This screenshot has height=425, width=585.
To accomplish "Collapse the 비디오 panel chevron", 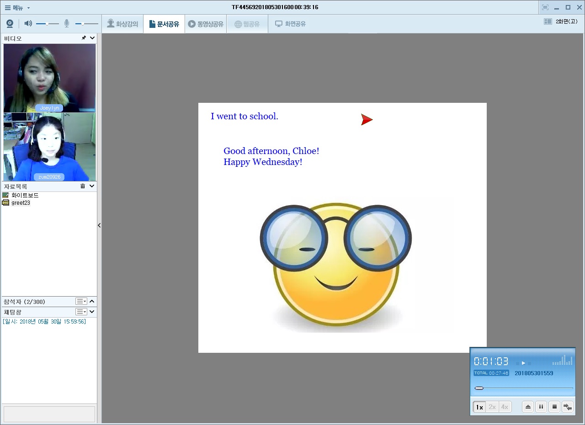I will click(x=92, y=38).
